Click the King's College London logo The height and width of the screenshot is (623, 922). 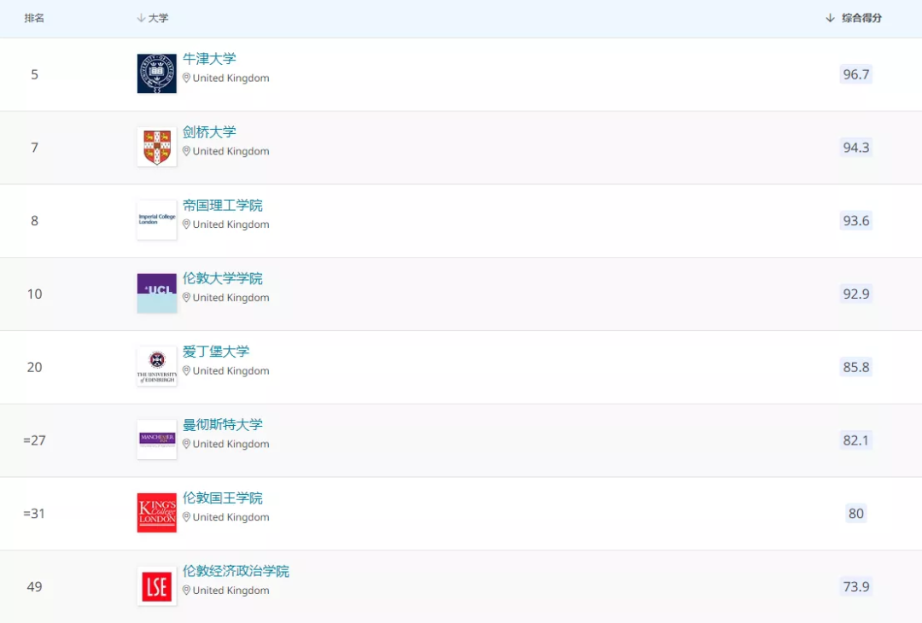click(x=157, y=513)
